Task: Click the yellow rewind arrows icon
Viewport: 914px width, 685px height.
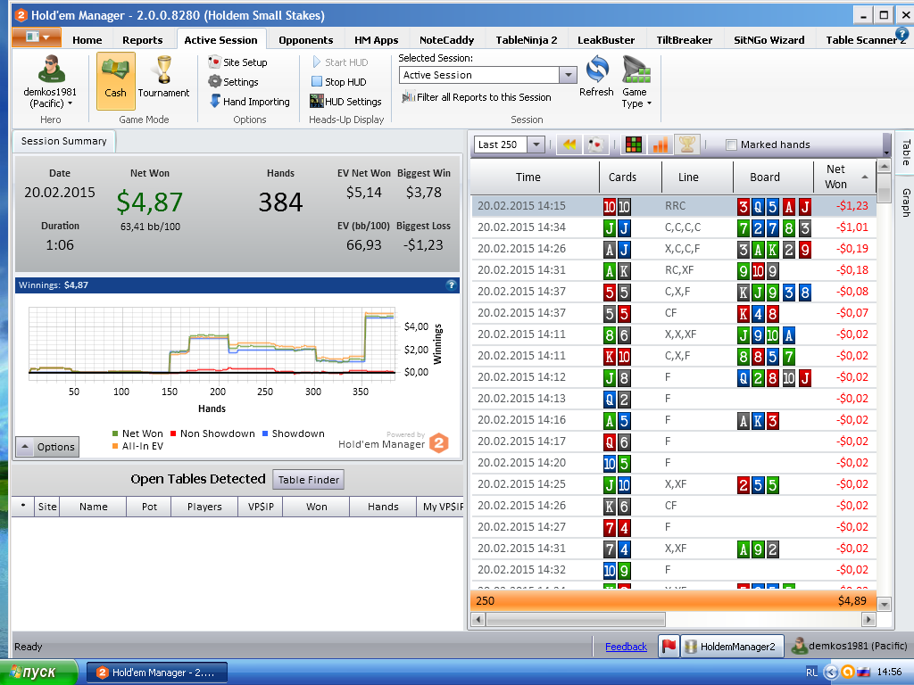Action: click(x=569, y=144)
